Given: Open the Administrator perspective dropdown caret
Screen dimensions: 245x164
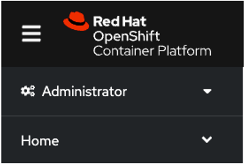Looking at the screenshot, I should pyautogui.click(x=207, y=91).
